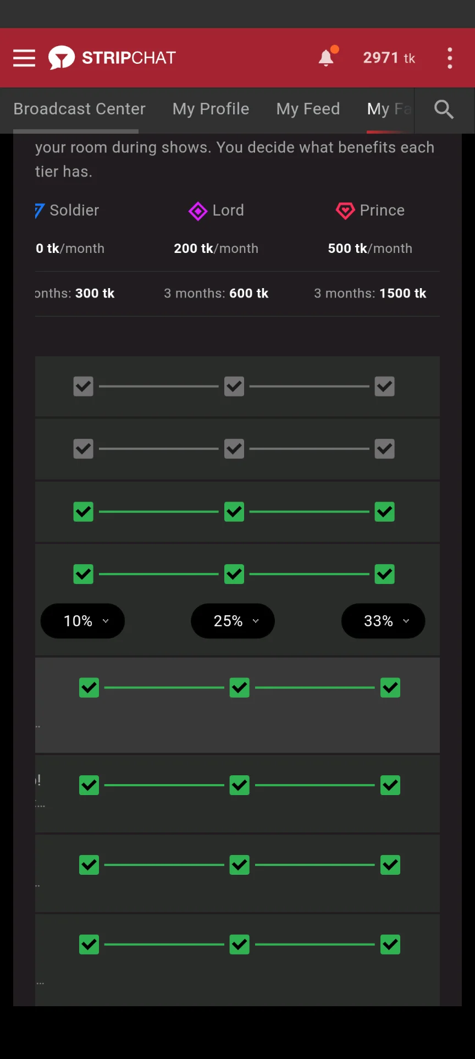Click the Soldier tier icon

pyautogui.click(x=39, y=211)
